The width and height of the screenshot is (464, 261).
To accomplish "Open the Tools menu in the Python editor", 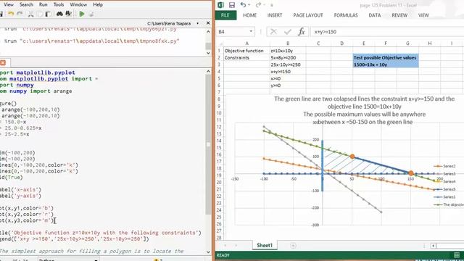I will tap(59, 5).
